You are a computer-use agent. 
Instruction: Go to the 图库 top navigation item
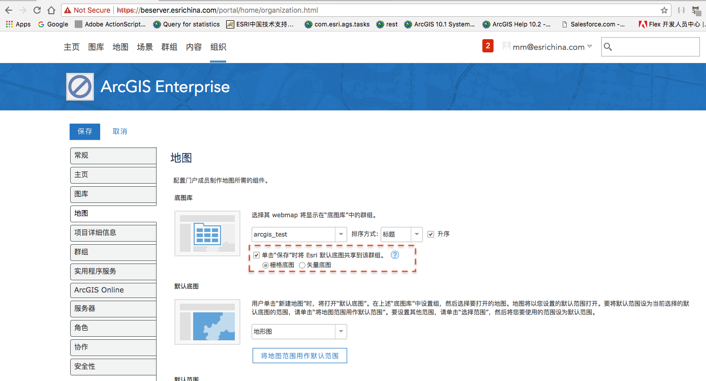pos(96,47)
